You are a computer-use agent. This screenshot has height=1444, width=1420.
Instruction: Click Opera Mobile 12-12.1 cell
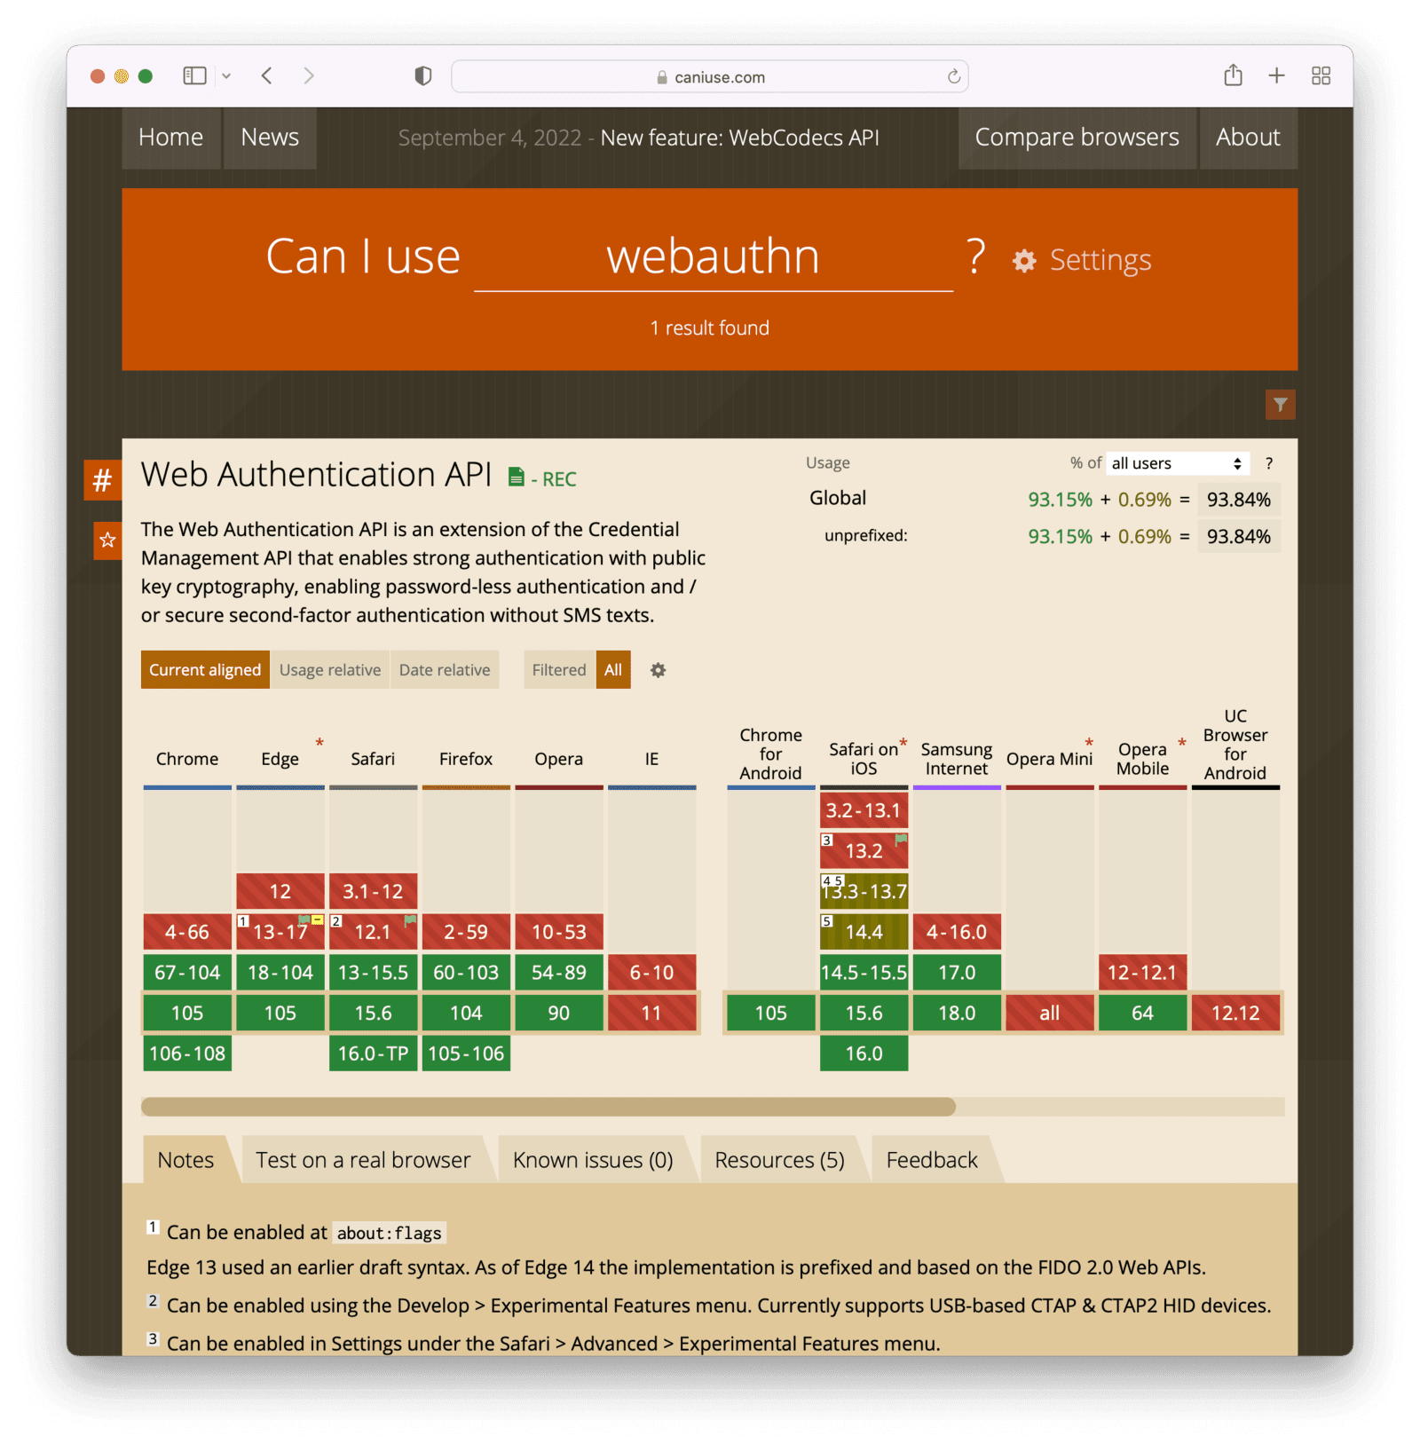point(1142,973)
